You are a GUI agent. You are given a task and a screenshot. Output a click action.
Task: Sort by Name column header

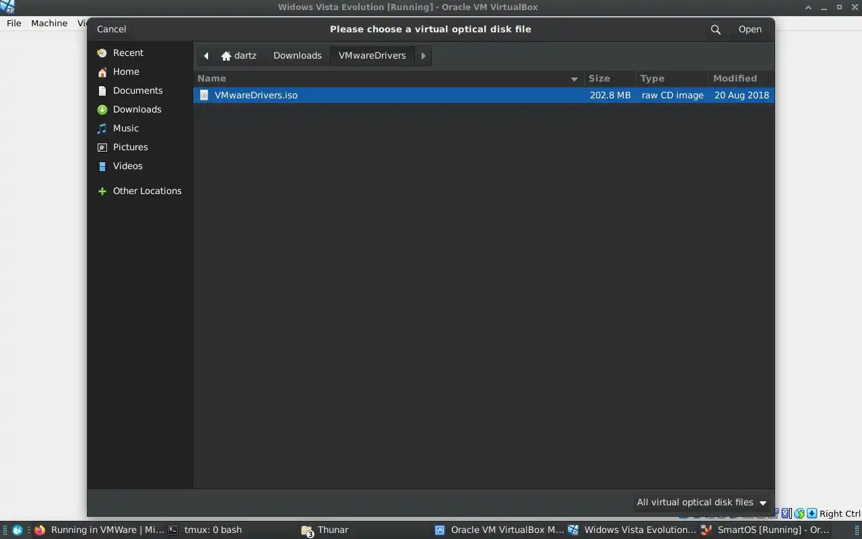[389, 78]
